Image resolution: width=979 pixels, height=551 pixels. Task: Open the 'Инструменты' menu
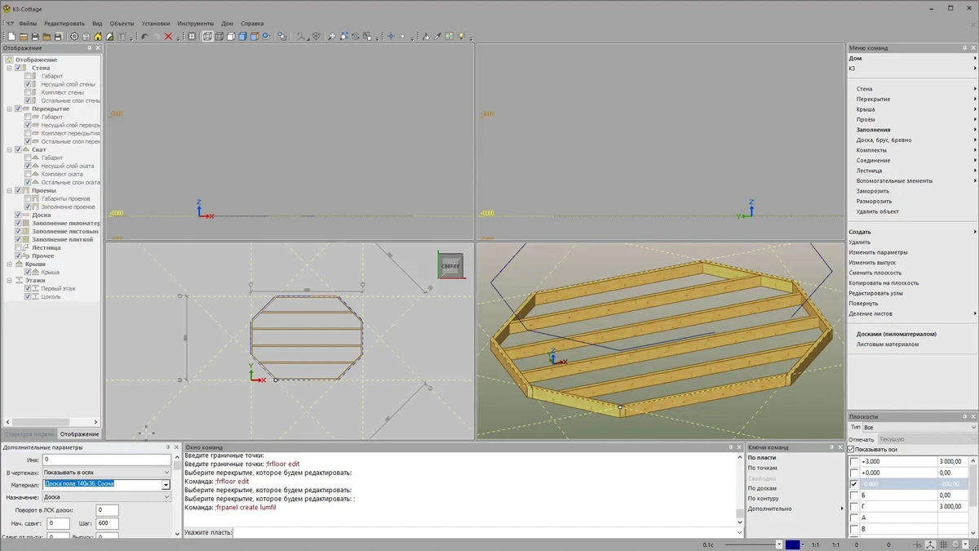tap(195, 24)
